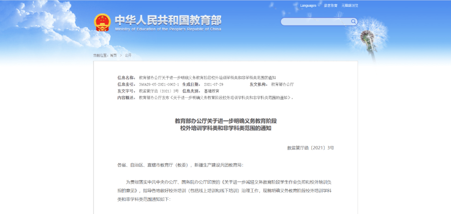
Task: Click the bold notice heading 教育部办公厅关于进一步明确义务教育阶段
Action: click(226, 121)
